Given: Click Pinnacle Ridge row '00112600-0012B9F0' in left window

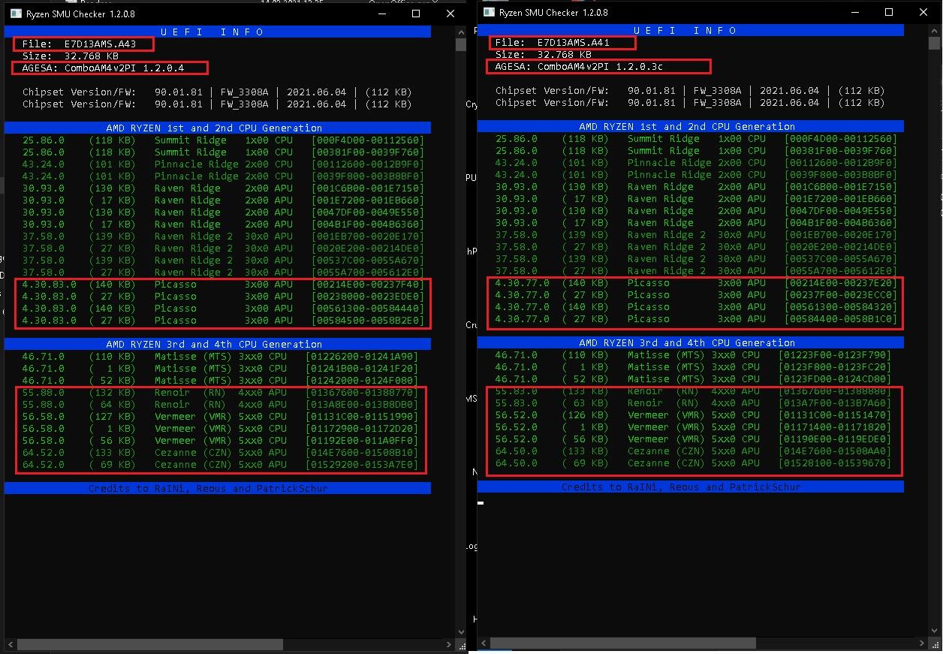Looking at the screenshot, I should point(223,164).
